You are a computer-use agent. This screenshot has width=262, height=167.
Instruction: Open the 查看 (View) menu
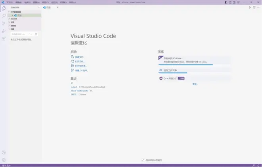pyautogui.click(x=36, y=2)
